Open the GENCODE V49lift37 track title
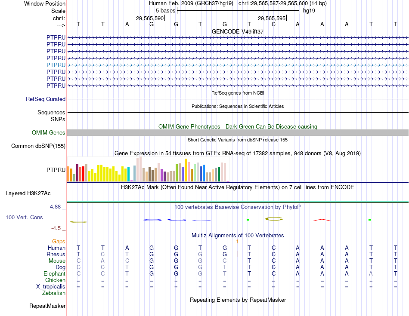 (238, 31)
